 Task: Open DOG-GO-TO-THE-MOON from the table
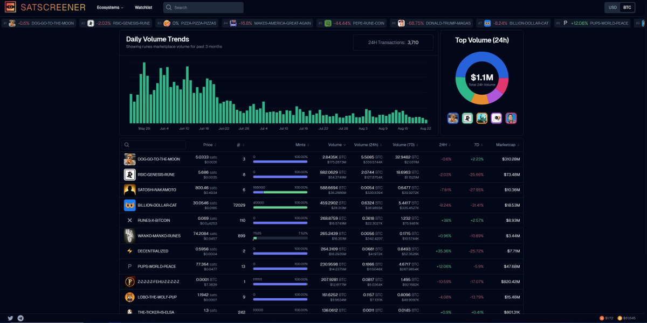click(157, 159)
